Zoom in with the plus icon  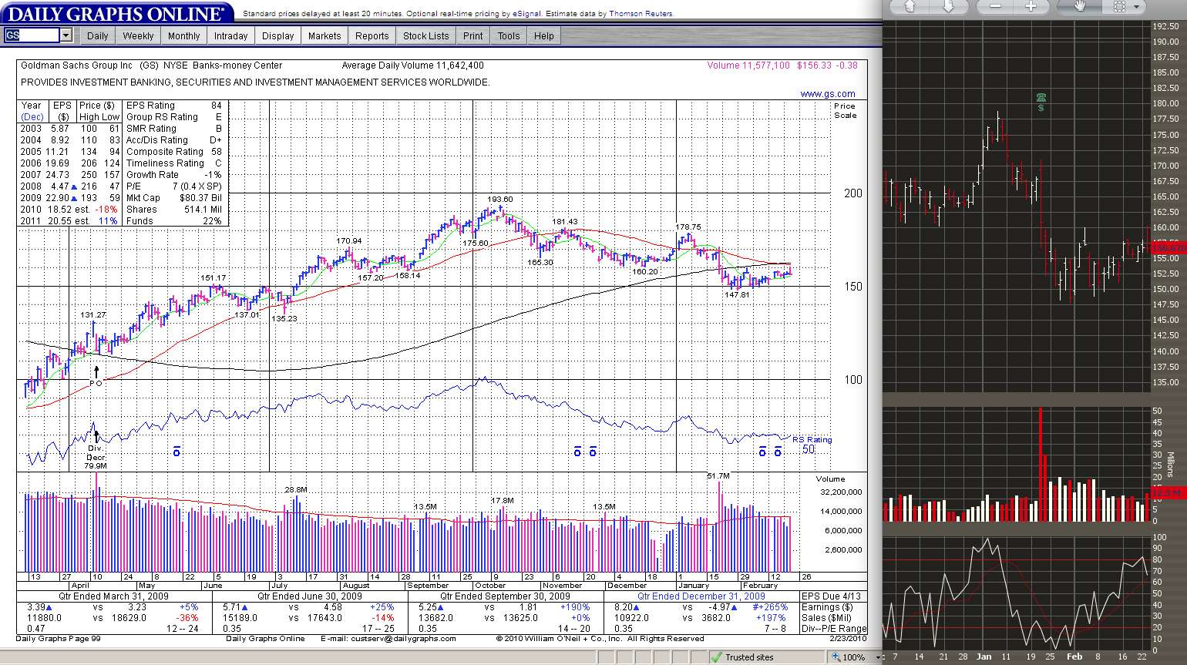coord(1031,6)
